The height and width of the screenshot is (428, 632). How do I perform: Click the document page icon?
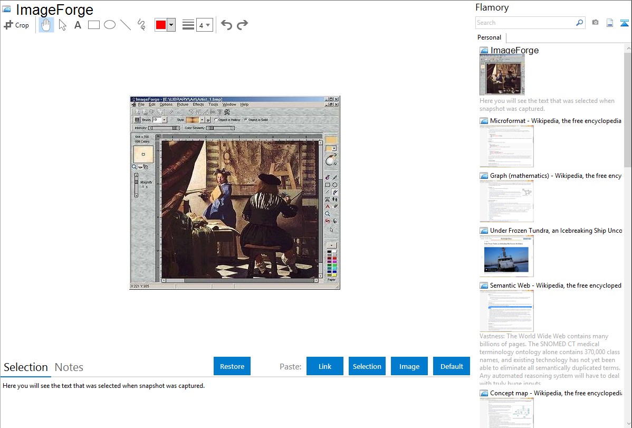610,23
